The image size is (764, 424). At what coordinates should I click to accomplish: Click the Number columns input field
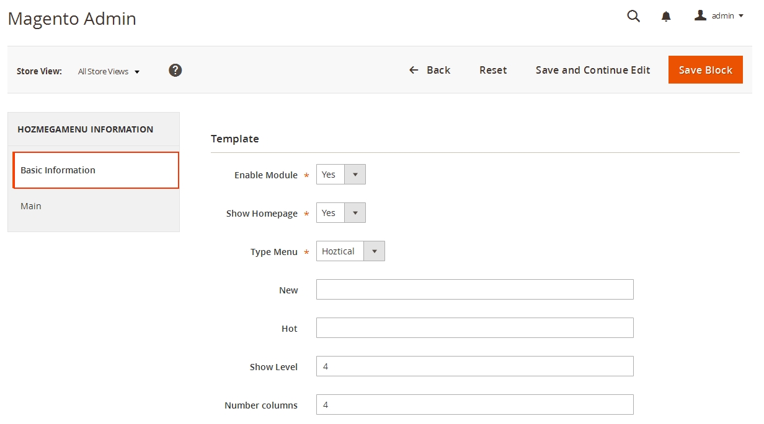(474, 405)
